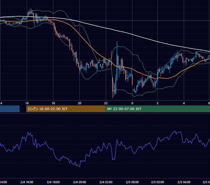Viewport: 210px width, 185px height.
Task: Click the 16 hour tick on price chart axis
Action: (x=27, y=103)
